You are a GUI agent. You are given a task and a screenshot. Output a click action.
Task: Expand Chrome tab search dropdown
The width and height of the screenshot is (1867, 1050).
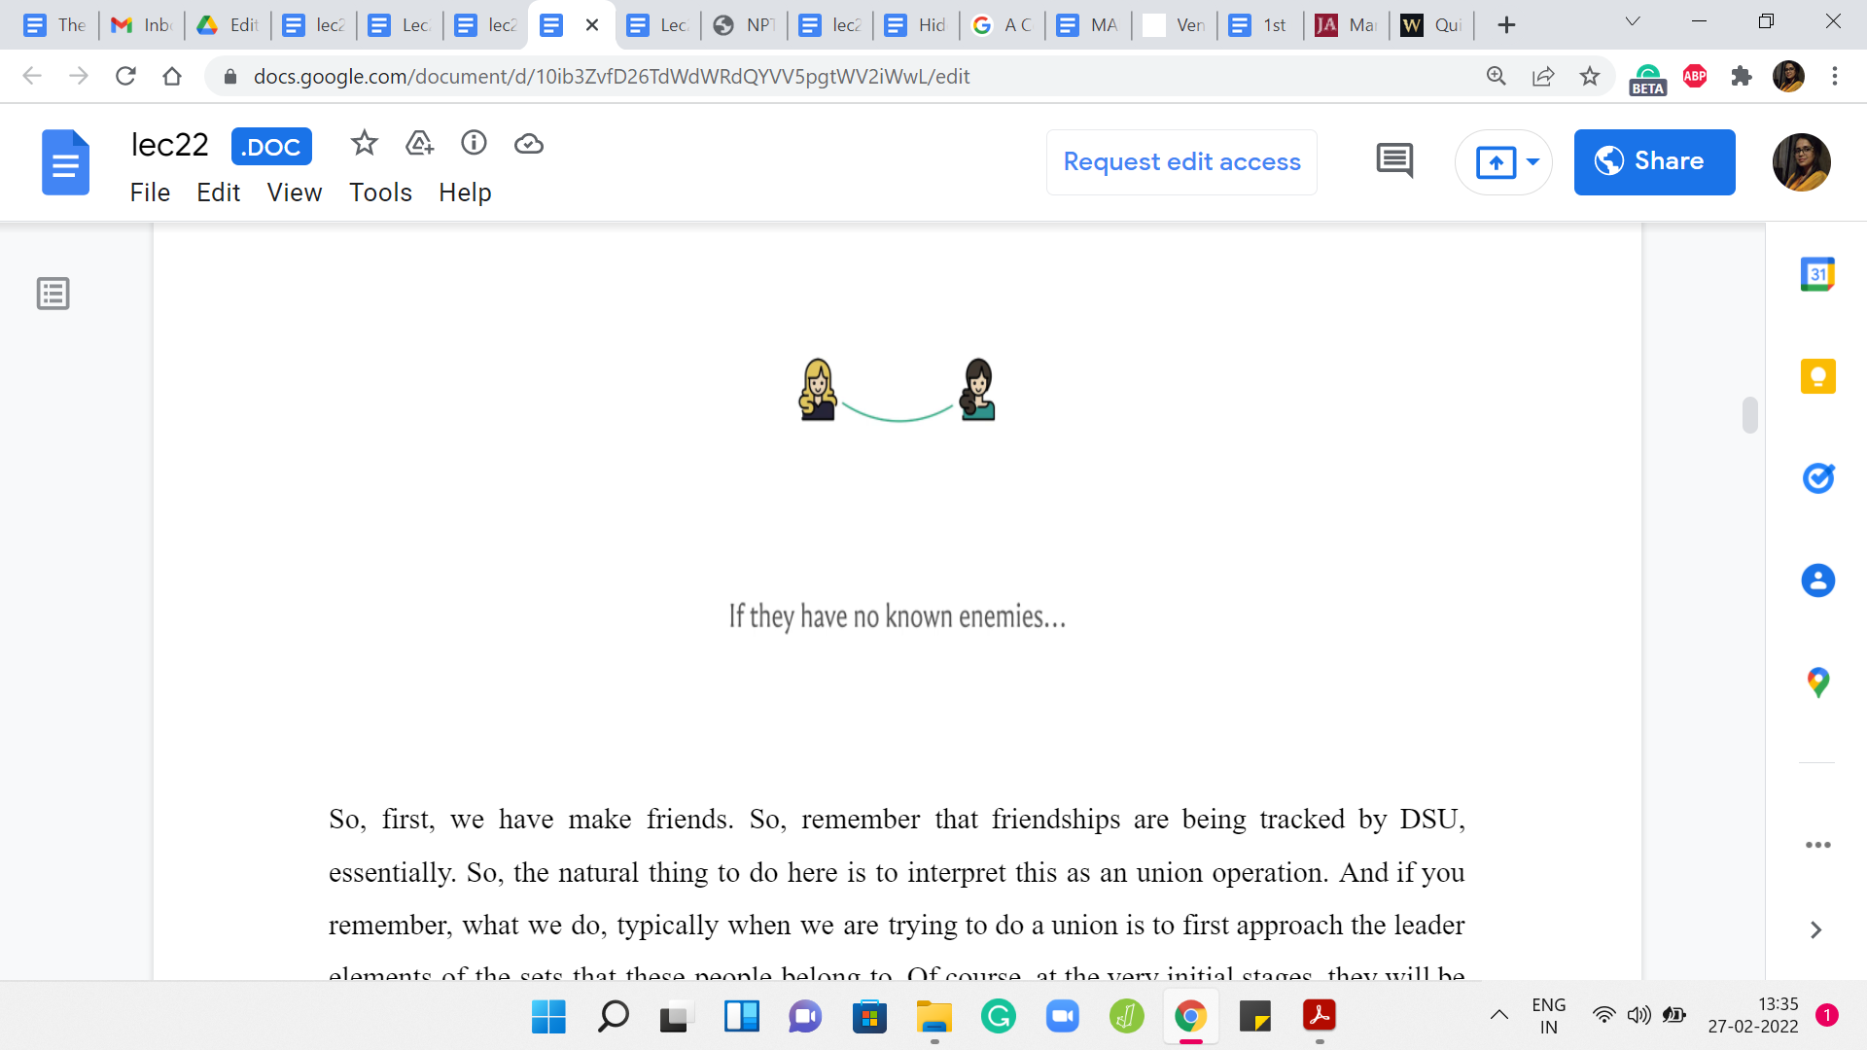pyautogui.click(x=1633, y=22)
